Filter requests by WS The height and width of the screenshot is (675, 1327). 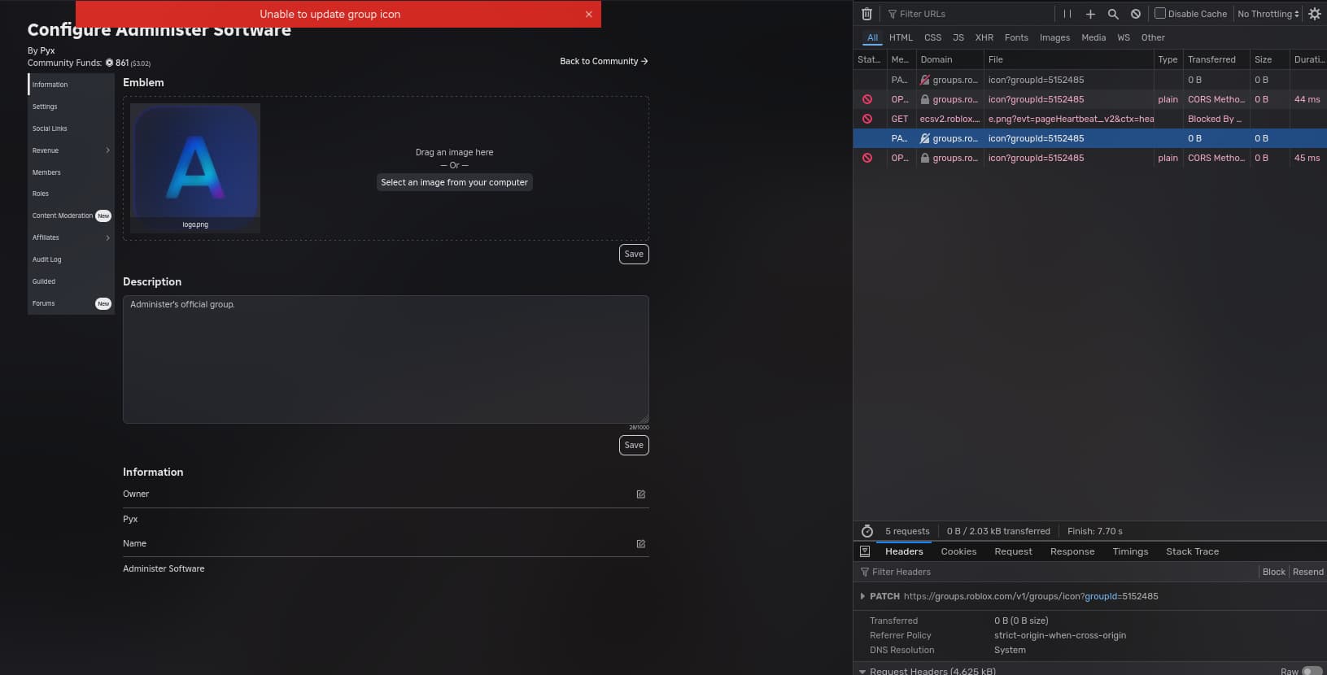point(1124,37)
